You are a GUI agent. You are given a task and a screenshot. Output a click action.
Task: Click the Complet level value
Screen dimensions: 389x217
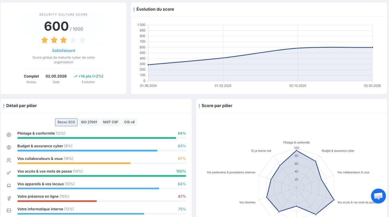pos(31,76)
